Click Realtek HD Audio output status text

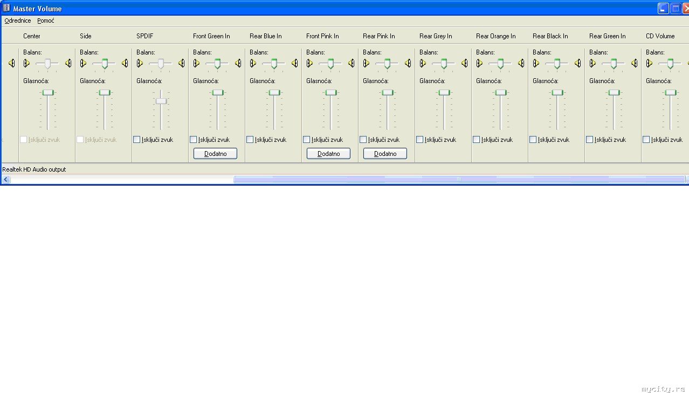[x=34, y=169]
